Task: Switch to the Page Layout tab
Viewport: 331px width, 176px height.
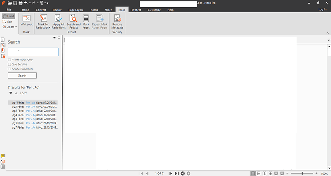Action: (x=76, y=10)
